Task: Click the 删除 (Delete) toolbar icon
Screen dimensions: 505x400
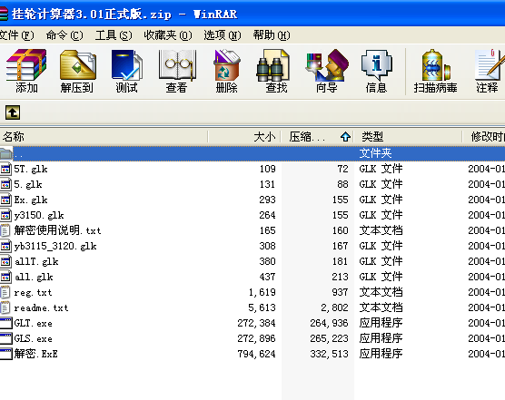Action: [226, 65]
